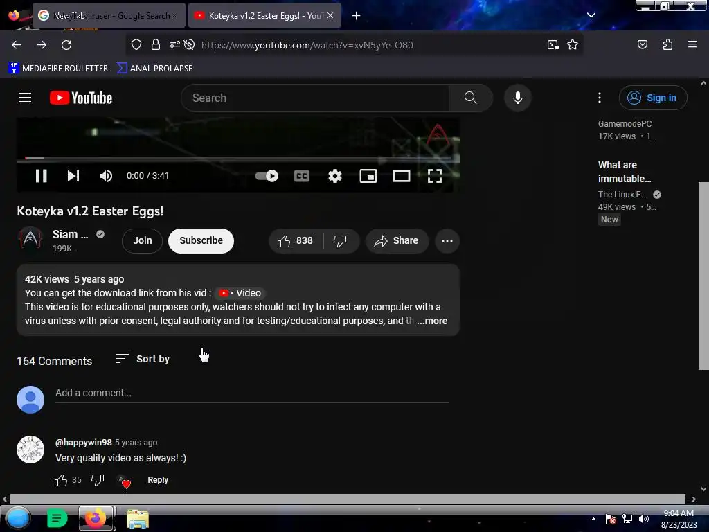The height and width of the screenshot is (532, 709).
Task: Open picture-in-picture from address bar
Action: [553, 45]
